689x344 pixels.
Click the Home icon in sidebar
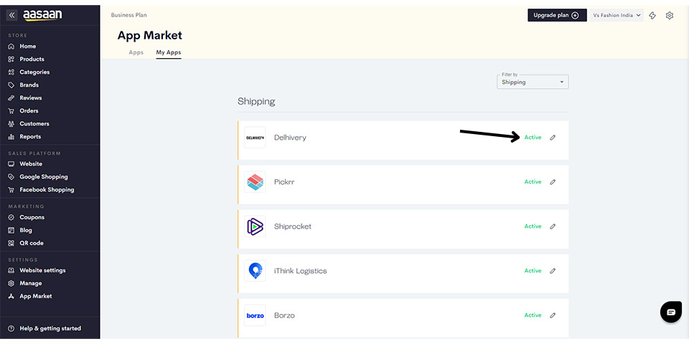[11, 47]
